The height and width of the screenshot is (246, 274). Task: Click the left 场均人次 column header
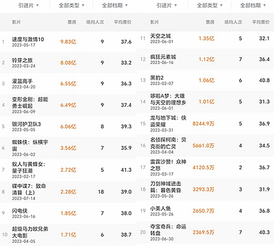pyautogui.click(x=95, y=22)
